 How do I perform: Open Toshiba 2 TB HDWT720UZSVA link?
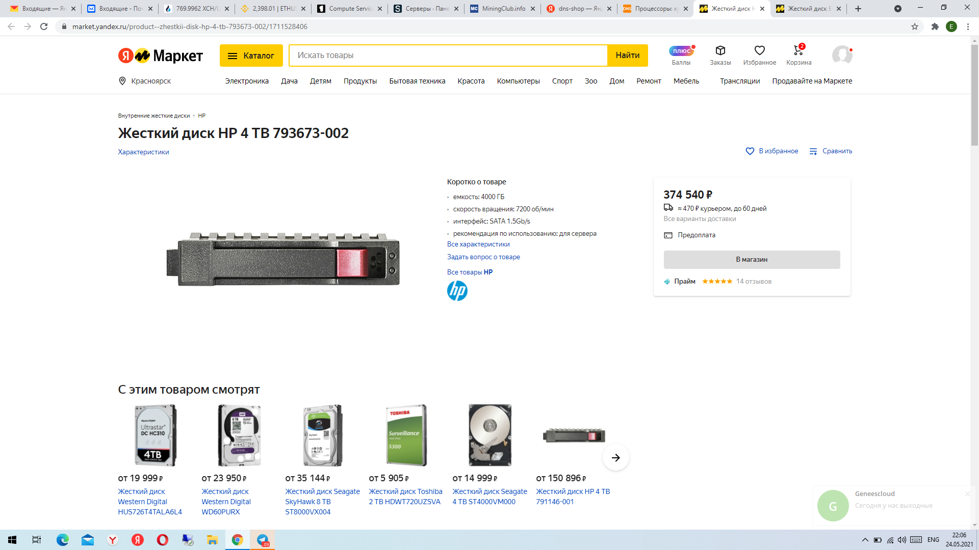pyautogui.click(x=405, y=497)
